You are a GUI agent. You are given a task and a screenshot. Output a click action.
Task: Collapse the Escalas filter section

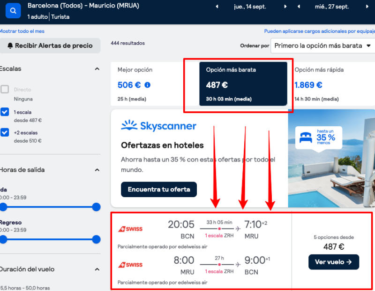(97, 69)
